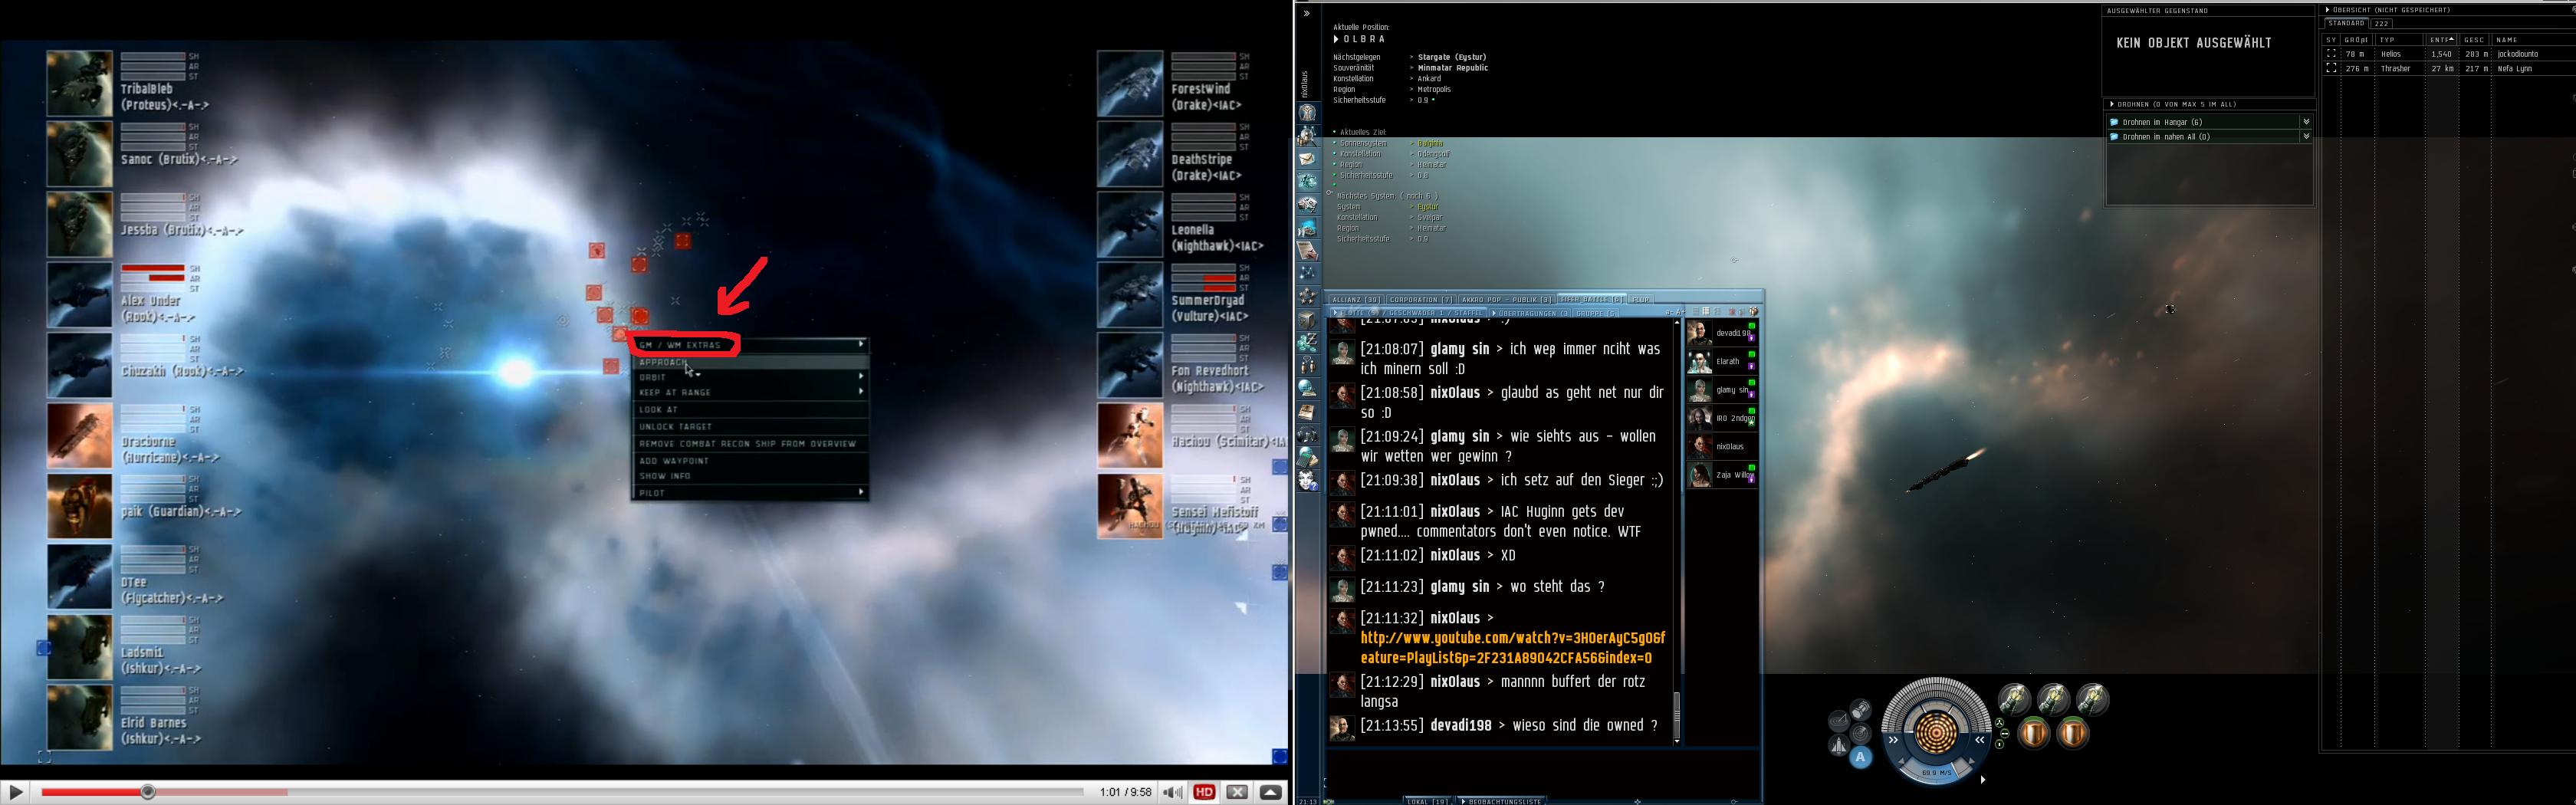This screenshot has width=2576, height=805.
Task: Open the GM / WM Extras submenu
Action: pos(749,344)
